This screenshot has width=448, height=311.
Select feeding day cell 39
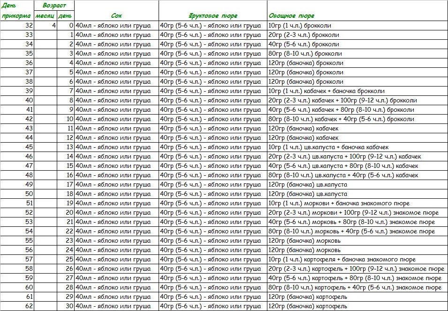coord(17,91)
